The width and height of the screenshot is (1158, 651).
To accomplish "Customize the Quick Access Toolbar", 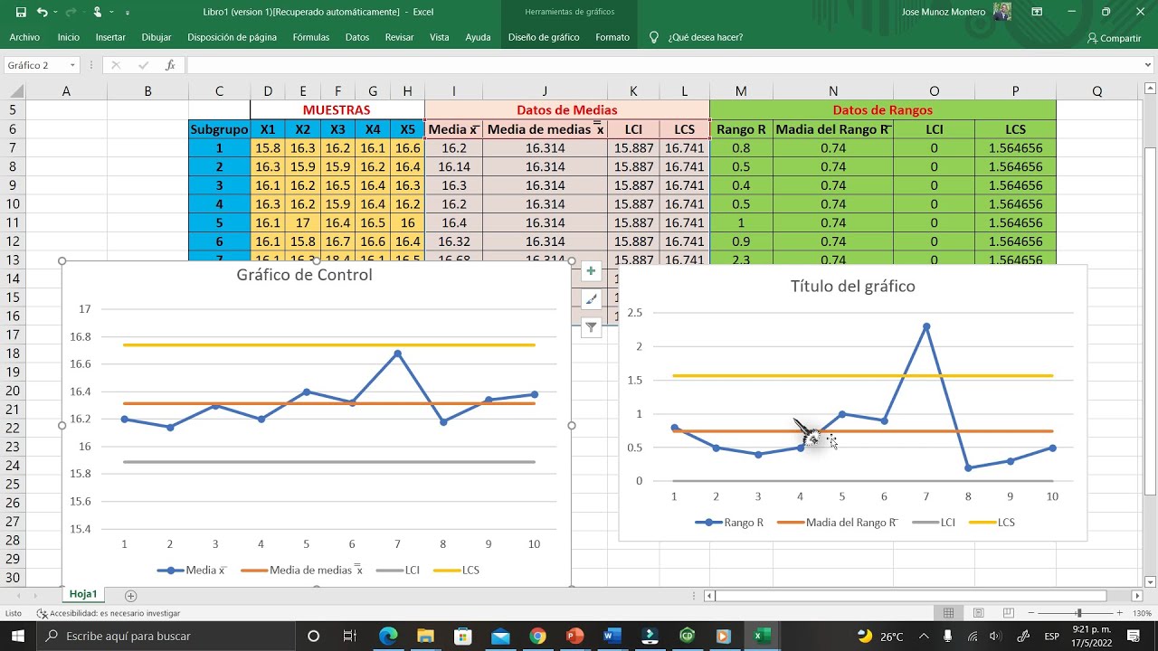I will [x=128, y=13].
